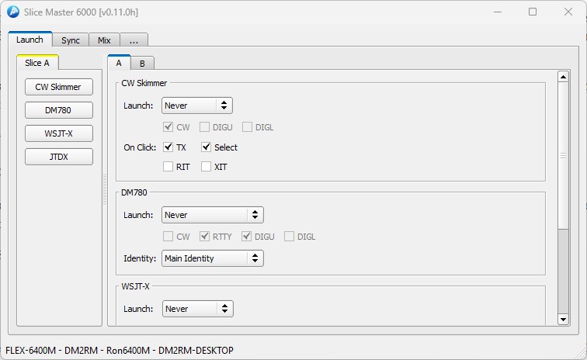Open the '...' tab

pyautogui.click(x=134, y=40)
